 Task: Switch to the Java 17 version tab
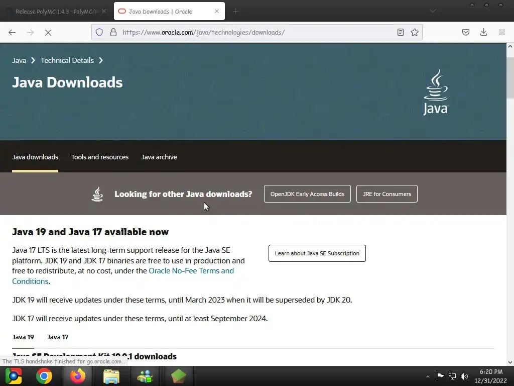(58, 337)
